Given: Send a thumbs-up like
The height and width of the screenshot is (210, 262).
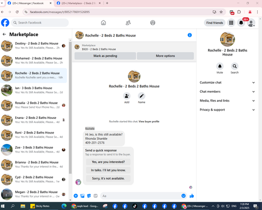Looking at the screenshot, I should (x=192, y=196).
